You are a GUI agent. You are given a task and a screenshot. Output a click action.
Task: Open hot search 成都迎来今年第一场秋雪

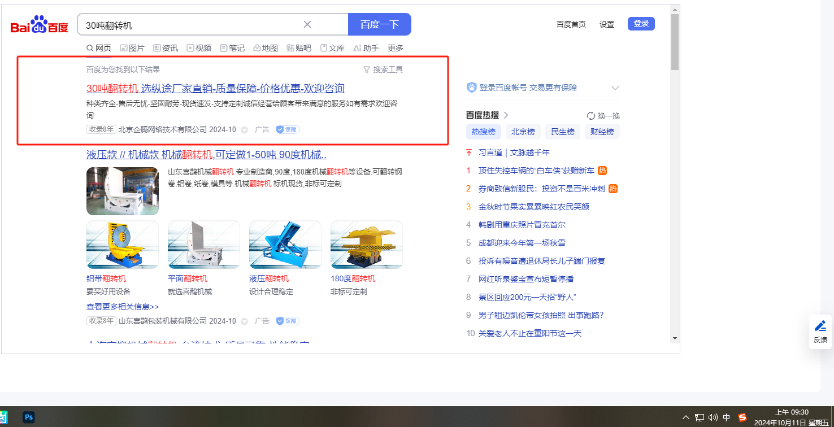(x=522, y=243)
